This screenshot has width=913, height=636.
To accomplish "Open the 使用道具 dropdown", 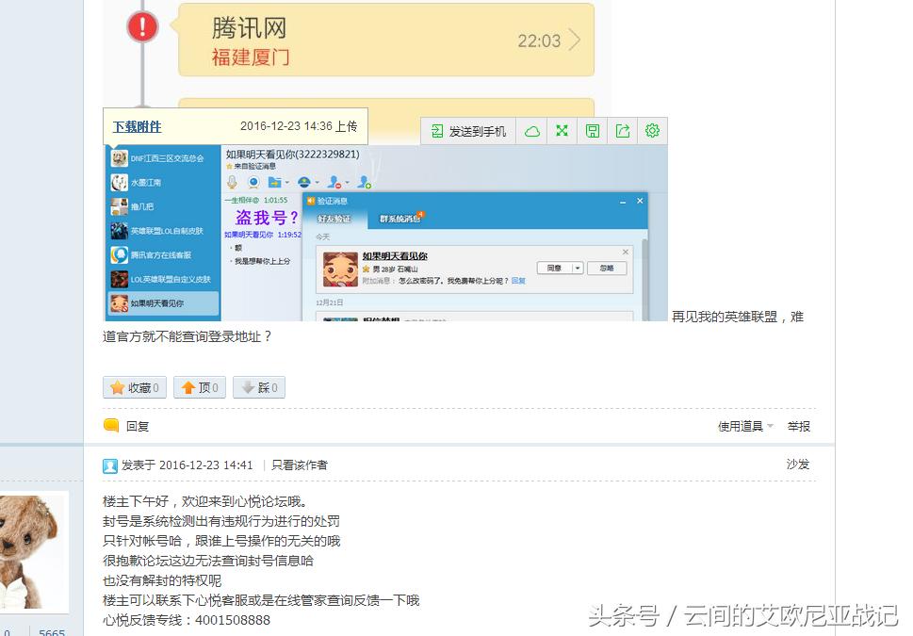I will click(742, 426).
